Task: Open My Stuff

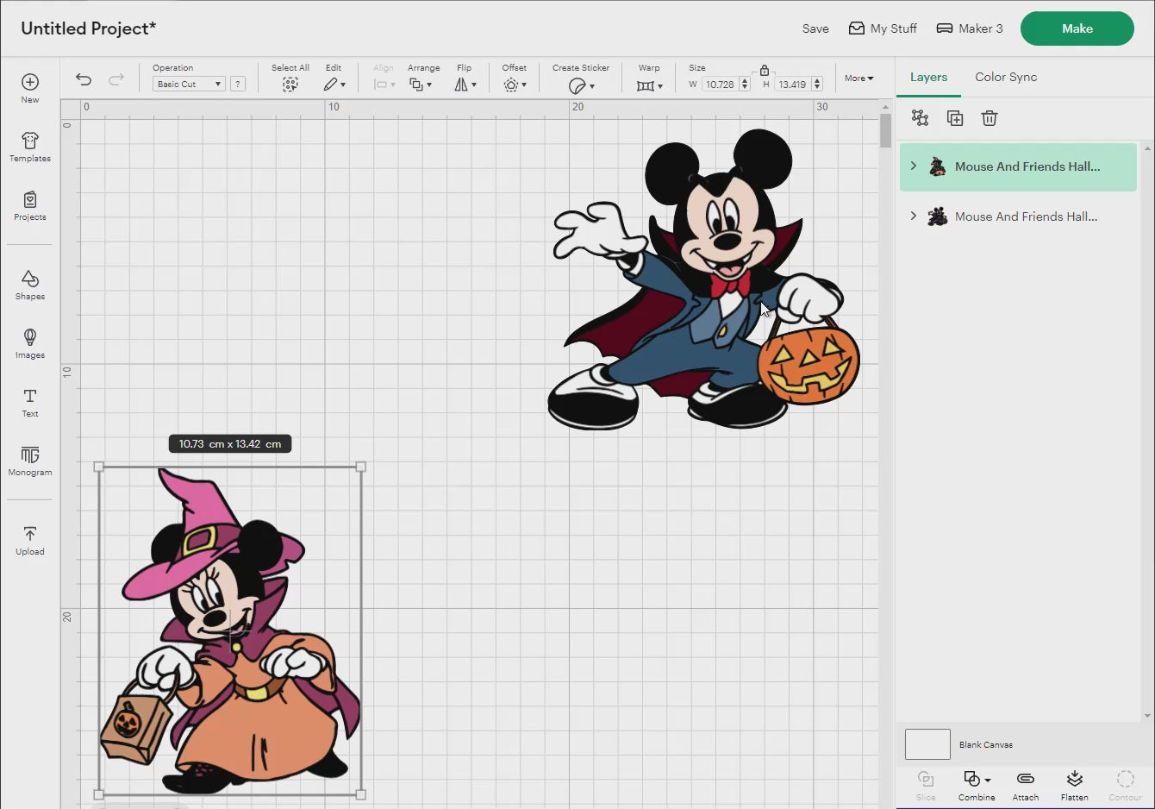Action: pyautogui.click(x=883, y=28)
